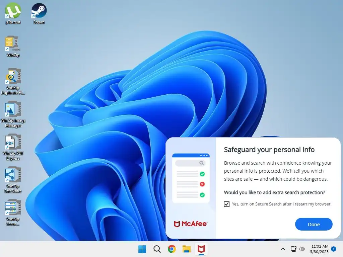Open the Windows Start menu
The image size is (343, 257).
point(142,249)
